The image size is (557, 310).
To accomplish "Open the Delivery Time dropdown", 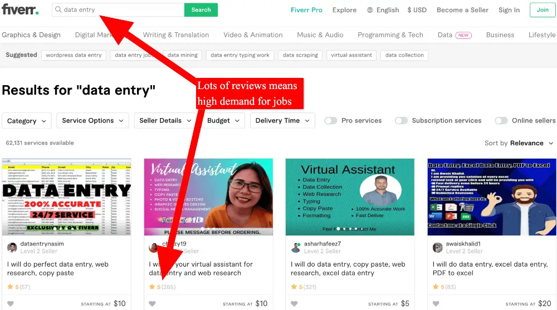I will [x=282, y=121].
